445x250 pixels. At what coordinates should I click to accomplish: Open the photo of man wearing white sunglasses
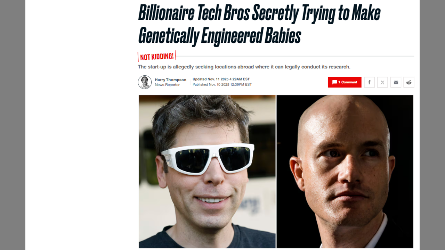pyautogui.click(x=207, y=172)
